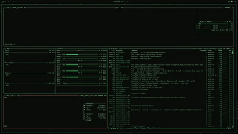This screenshot has width=238, height=134.
Task: Click the select option in proc footer
Action: pos(113,128)
